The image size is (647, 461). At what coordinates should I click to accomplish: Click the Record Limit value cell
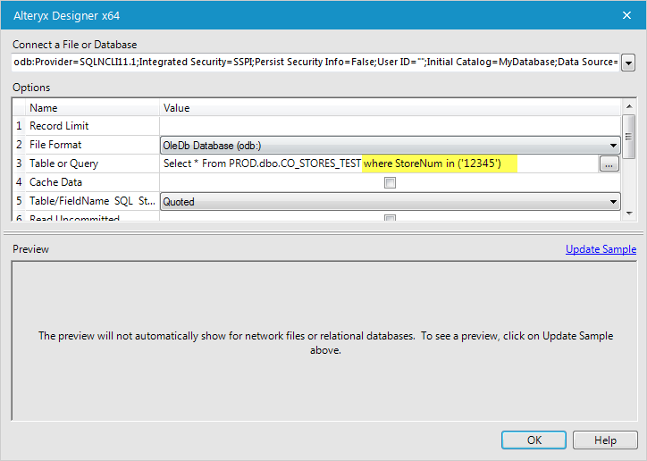point(390,126)
